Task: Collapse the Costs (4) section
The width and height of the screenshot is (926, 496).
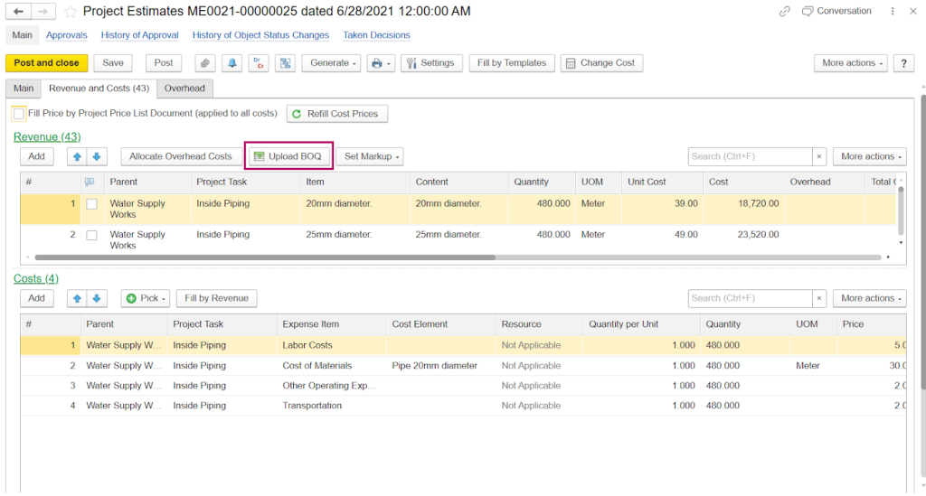Action: (36, 278)
